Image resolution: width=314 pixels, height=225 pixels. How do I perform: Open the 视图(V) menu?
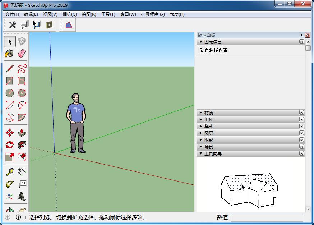tap(50, 14)
